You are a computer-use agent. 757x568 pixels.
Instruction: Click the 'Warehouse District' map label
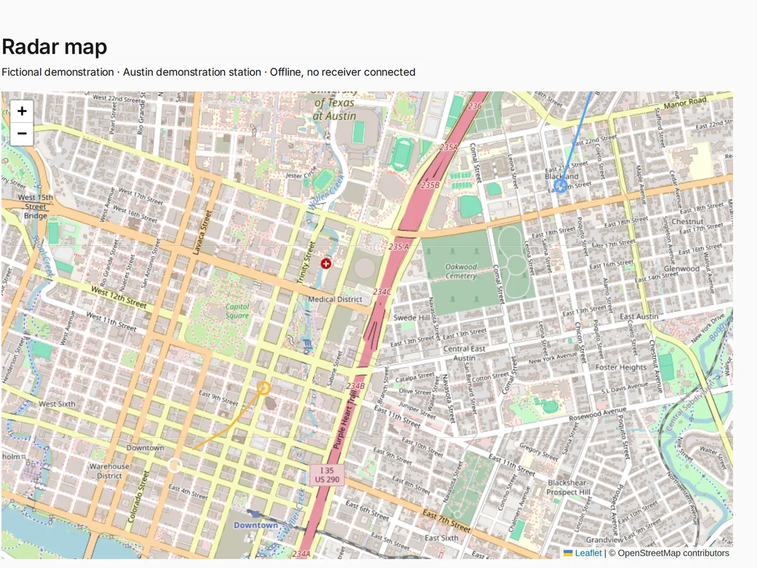(109, 471)
